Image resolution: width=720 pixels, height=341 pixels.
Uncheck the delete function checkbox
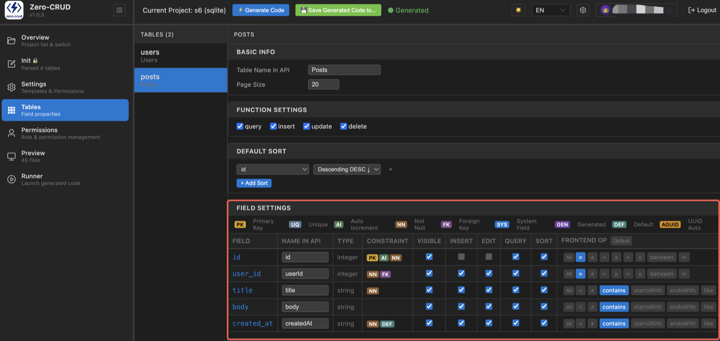[344, 126]
